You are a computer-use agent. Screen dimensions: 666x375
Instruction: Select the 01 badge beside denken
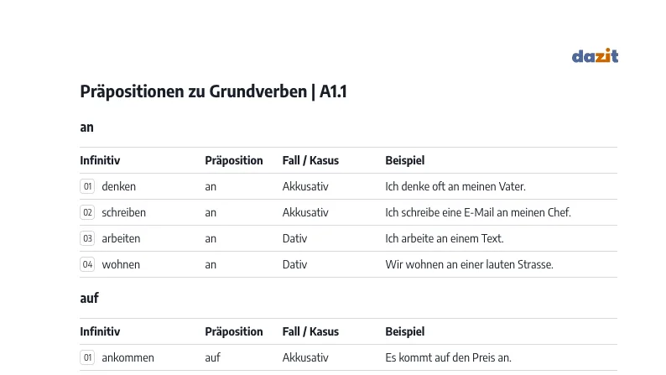87,186
